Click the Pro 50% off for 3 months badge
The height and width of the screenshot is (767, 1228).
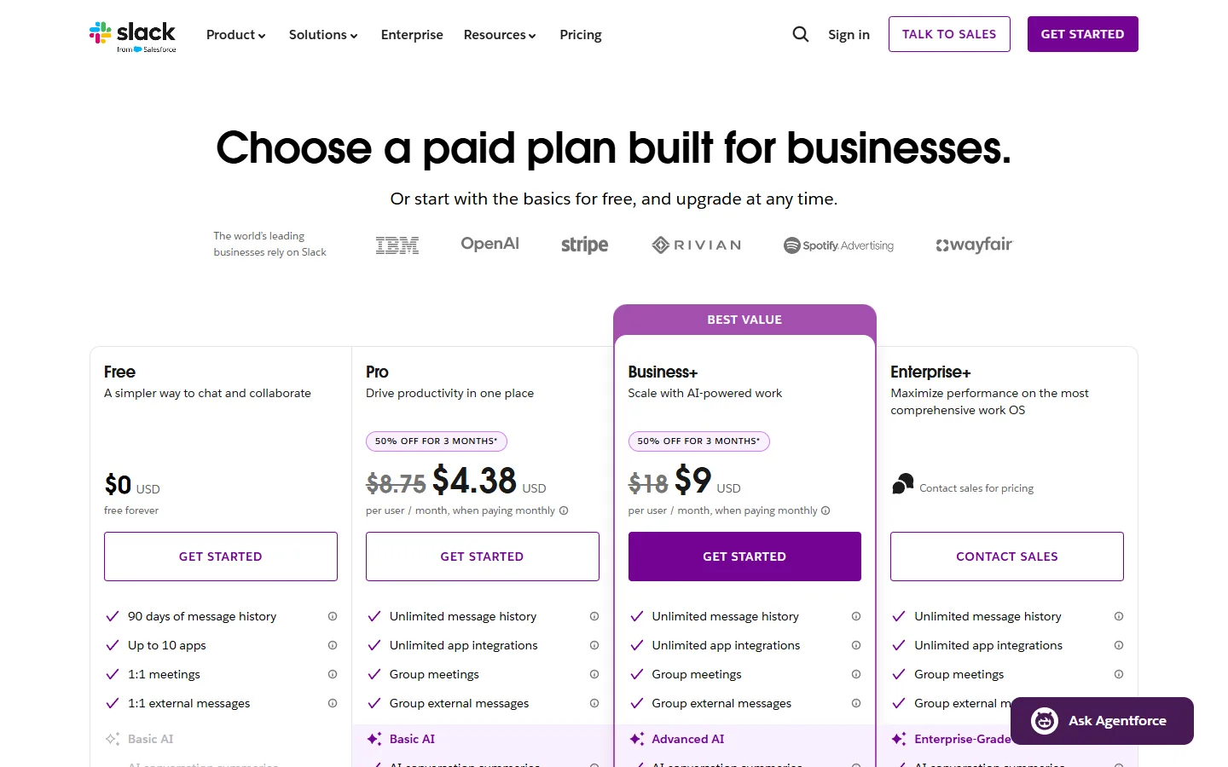point(437,441)
